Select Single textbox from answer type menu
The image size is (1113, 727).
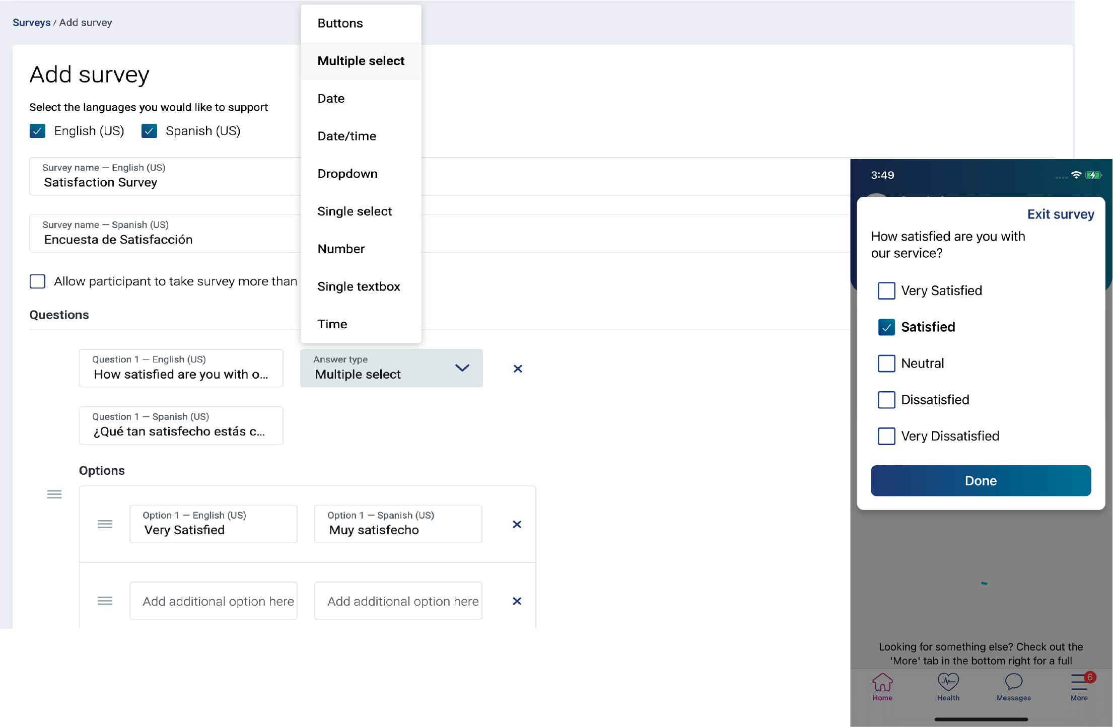point(361,285)
